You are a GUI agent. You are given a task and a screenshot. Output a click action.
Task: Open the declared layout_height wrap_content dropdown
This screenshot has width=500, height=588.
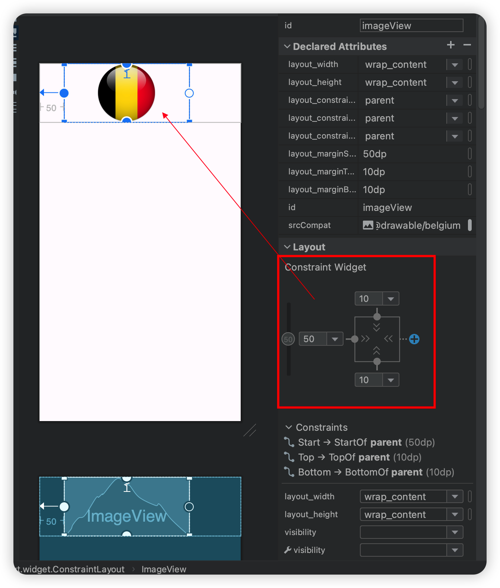455,82
